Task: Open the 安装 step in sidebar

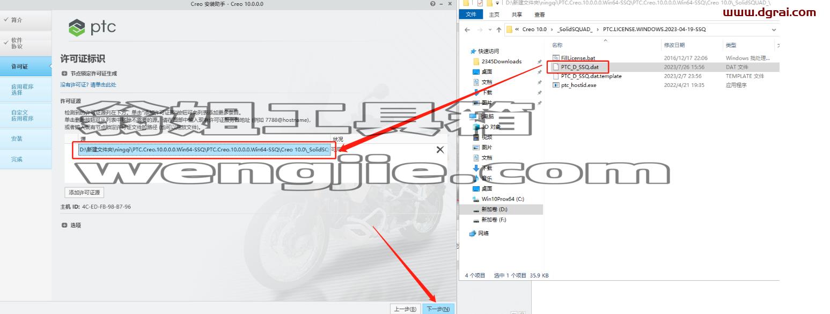Action: click(26, 138)
